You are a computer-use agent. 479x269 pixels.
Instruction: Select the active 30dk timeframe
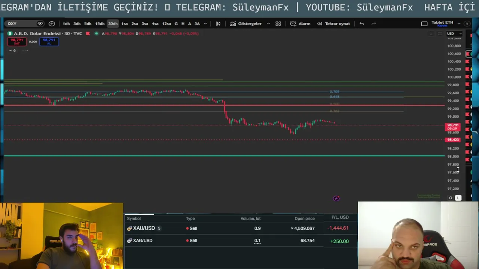[x=113, y=24]
